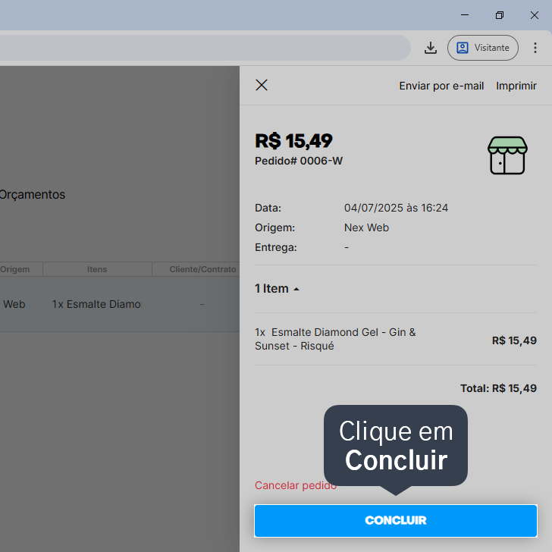552x552 pixels.
Task: Click the blue CONCLUIR button
Action: [396, 521]
